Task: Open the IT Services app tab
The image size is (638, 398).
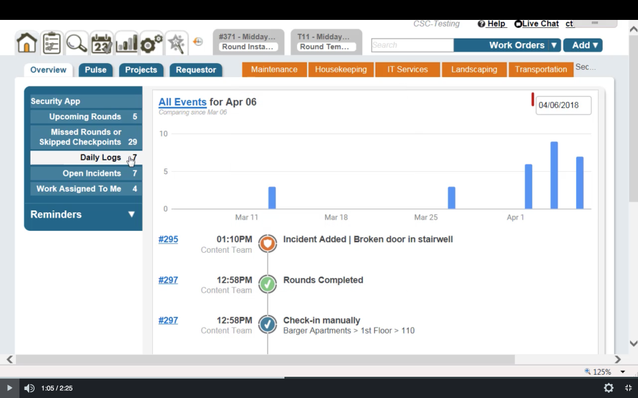Action: pos(407,70)
